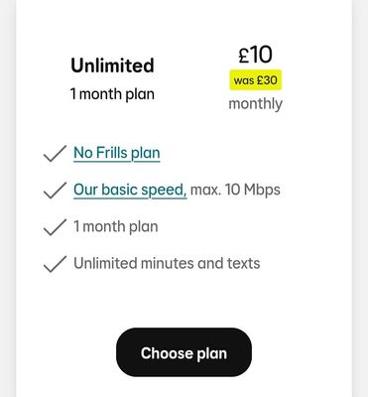Click checkmark icon beside Our basic speed

[55, 191]
